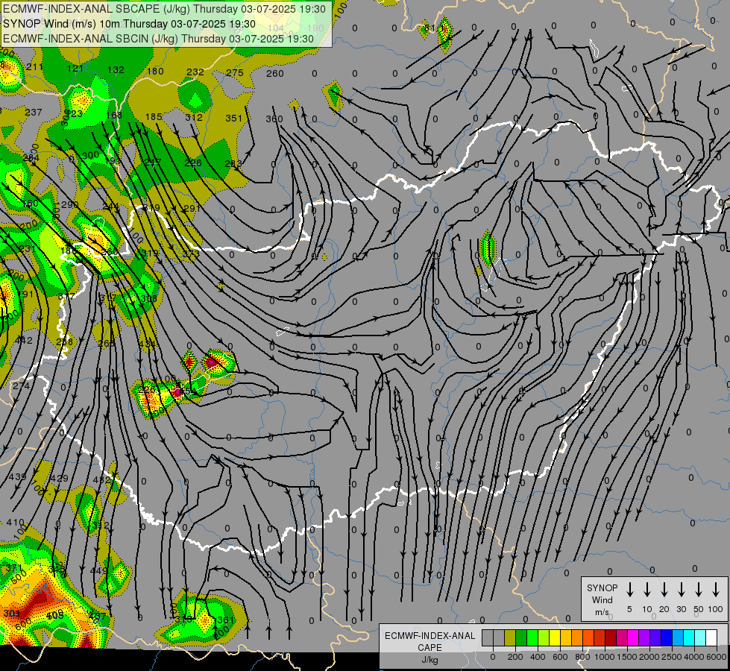Click the '2500' tick label on CAPE scale
The width and height of the screenshot is (730, 671).
pos(672,657)
